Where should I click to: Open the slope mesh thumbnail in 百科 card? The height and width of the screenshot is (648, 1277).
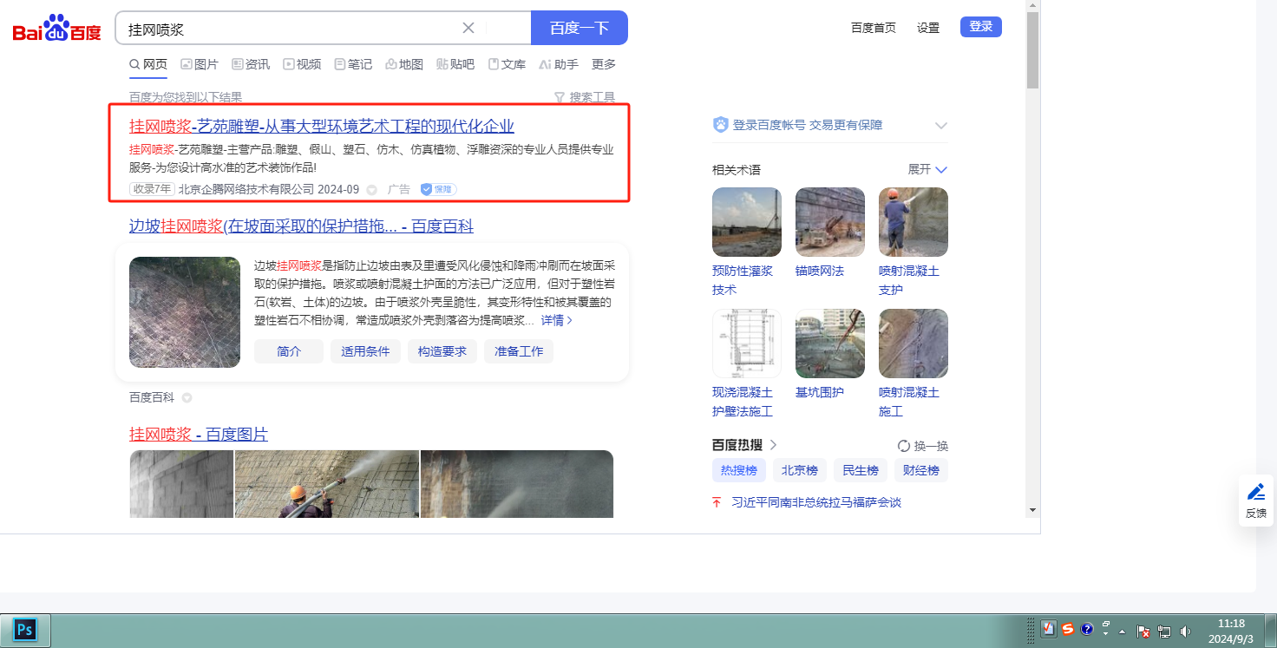pyautogui.click(x=185, y=312)
